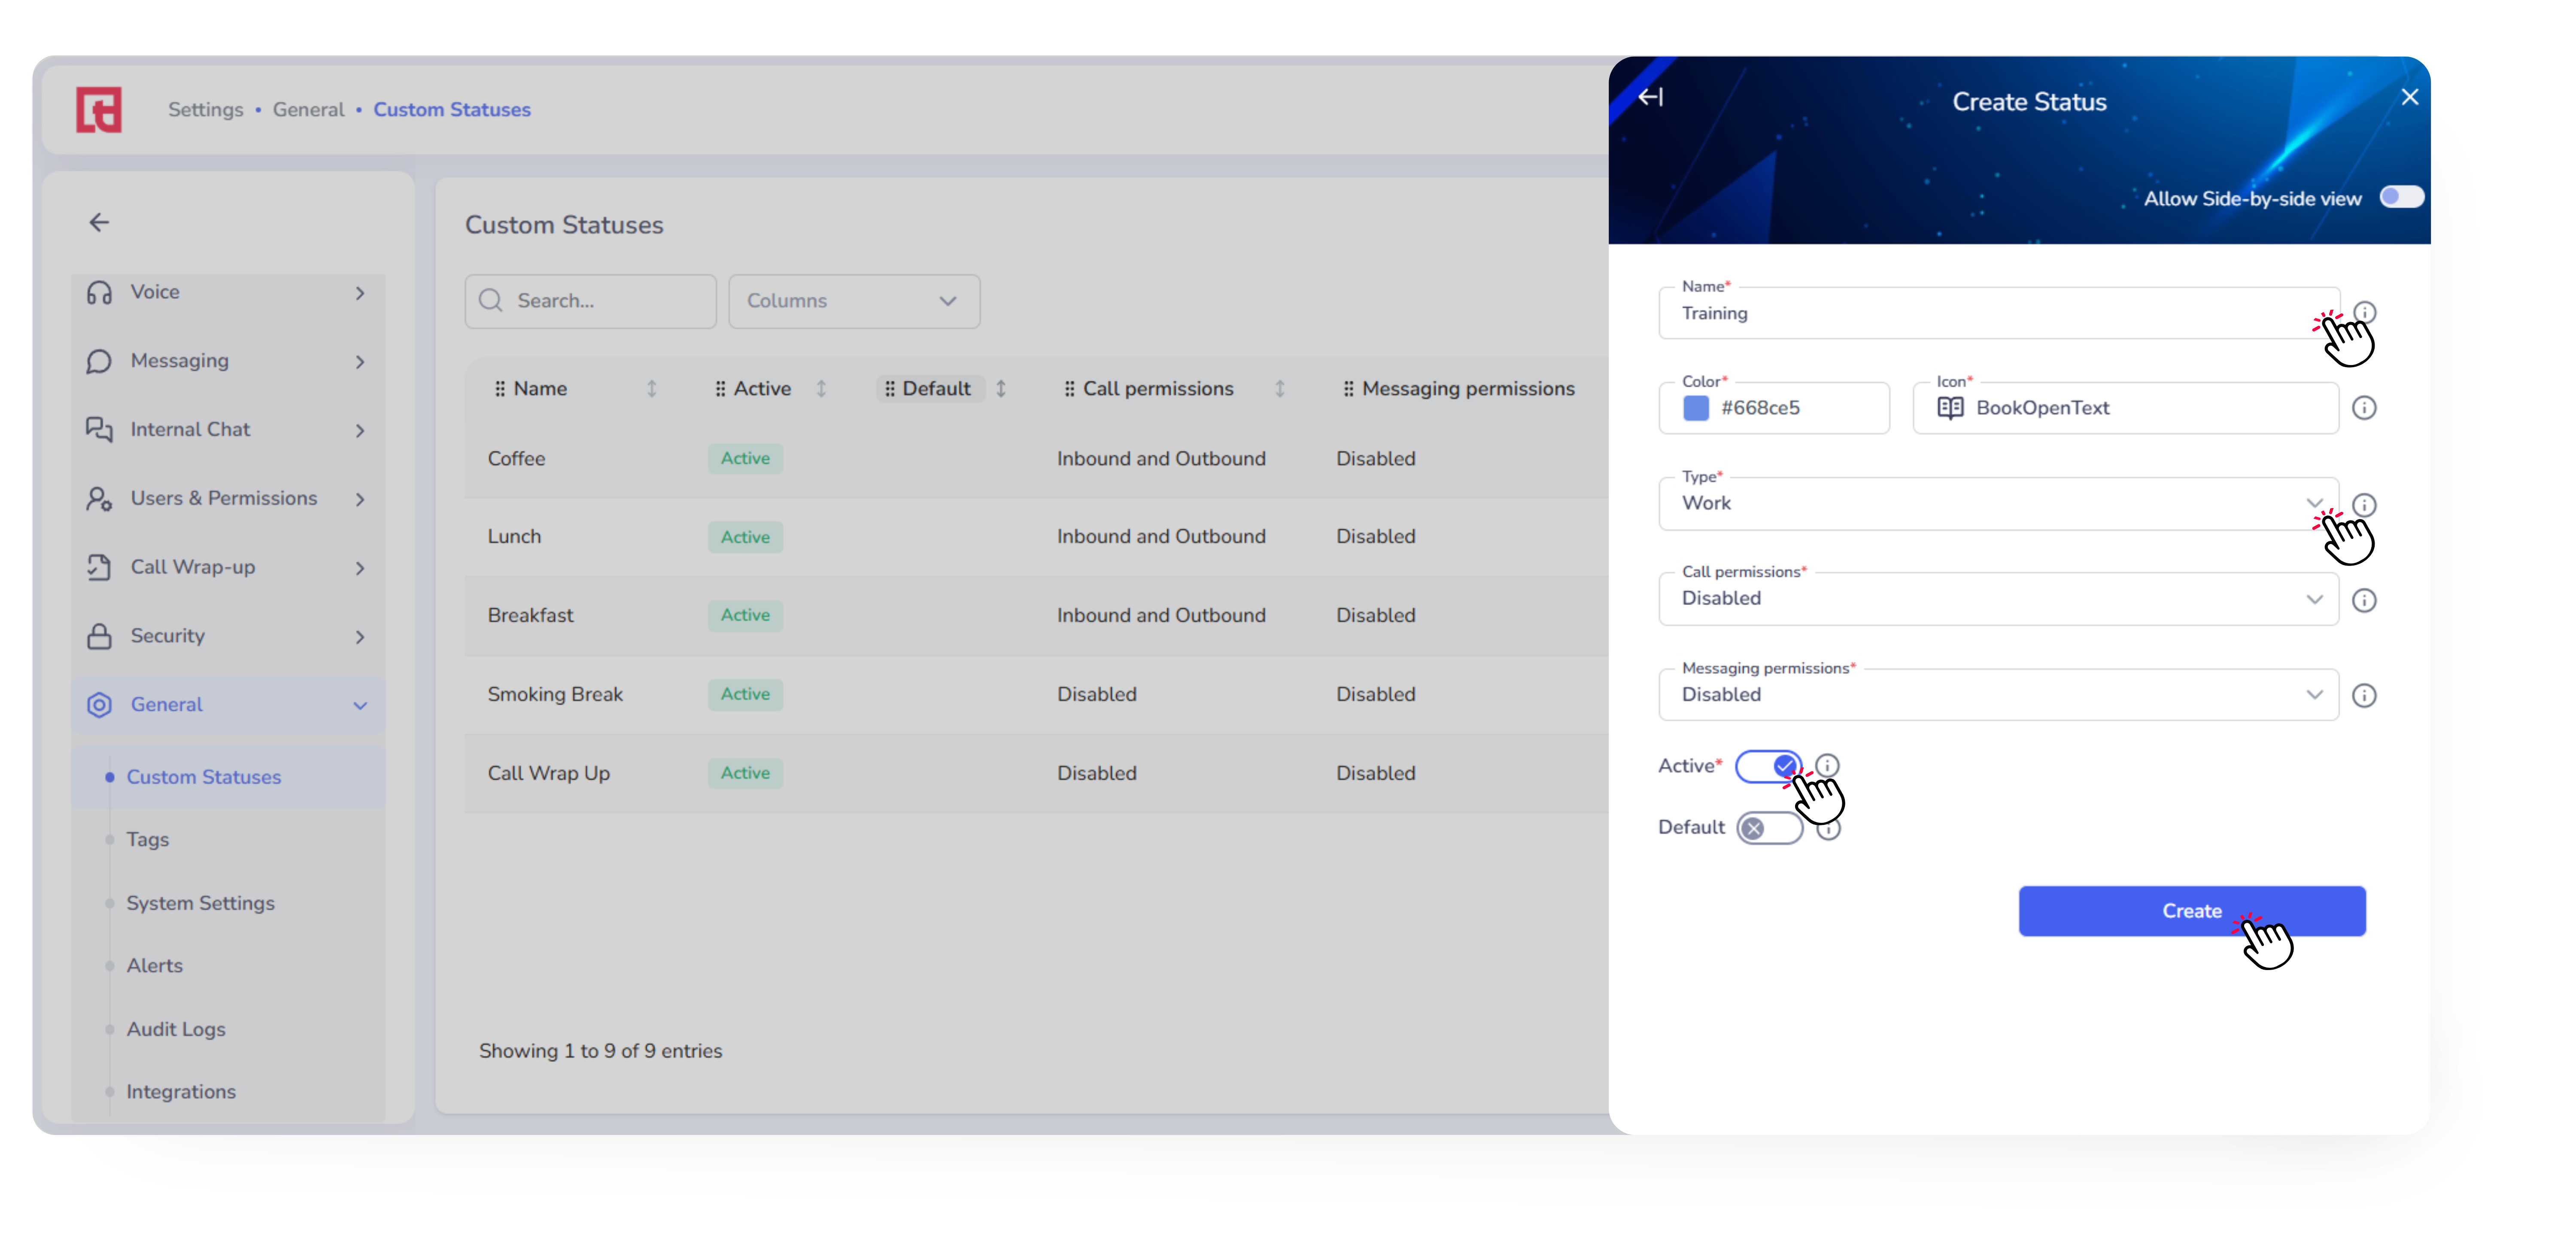The height and width of the screenshot is (1235, 2576).
Task: Click the #668ce5 color swatch
Action: pyautogui.click(x=1696, y=408)
